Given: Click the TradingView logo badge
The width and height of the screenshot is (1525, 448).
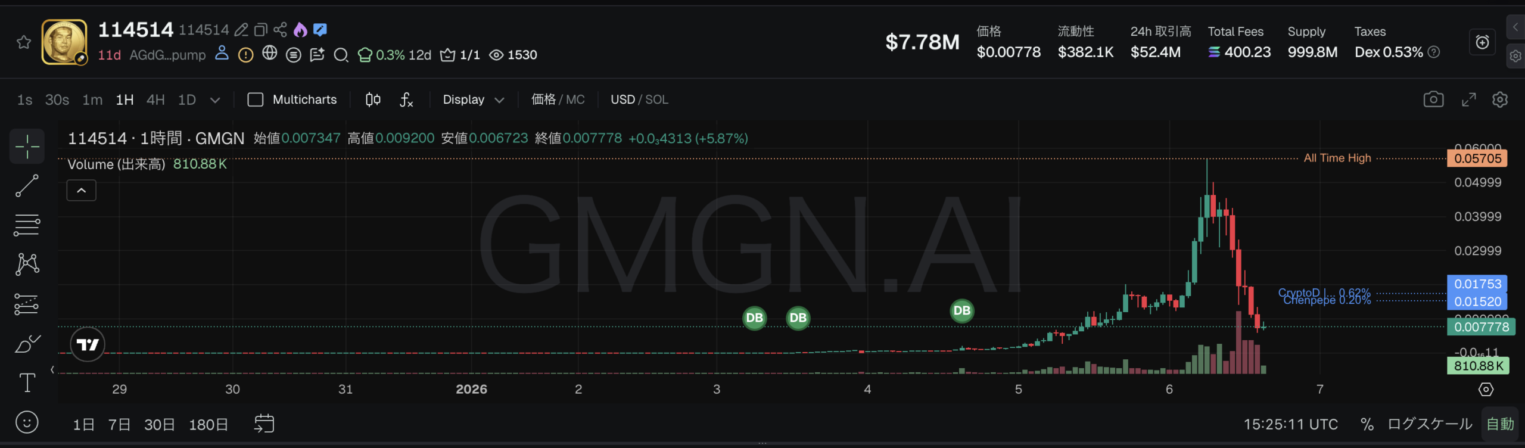Looking at the screenshot, I should tap(88, 344).
